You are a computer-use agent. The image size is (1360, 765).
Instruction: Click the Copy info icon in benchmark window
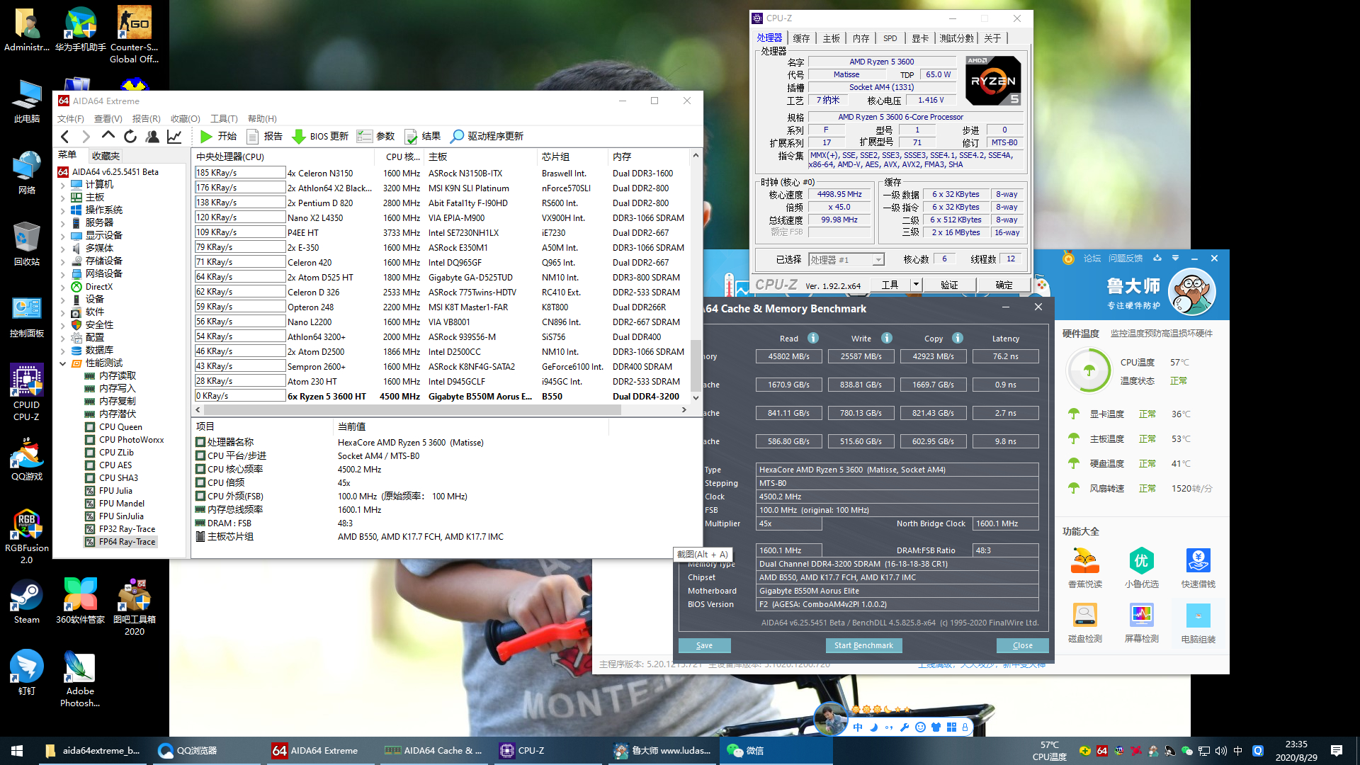[958, 338]
